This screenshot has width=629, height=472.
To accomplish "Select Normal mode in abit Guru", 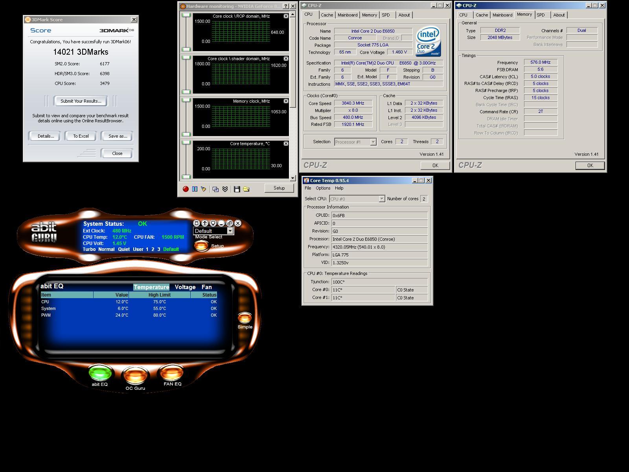I will click(x=107, y=249).
